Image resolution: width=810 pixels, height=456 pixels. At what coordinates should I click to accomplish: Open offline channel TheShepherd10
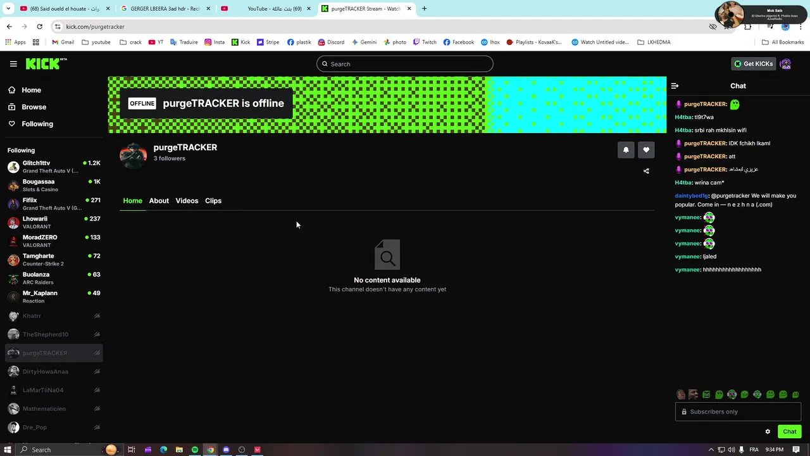tap(54, 334)
